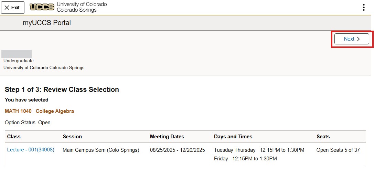Click Open Seats 5 of 37 cell
This screenshot has height=170, width=374.
click(338, 150)
